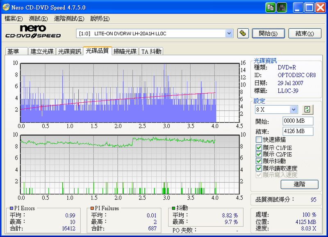Uncheck the 顯示 C1/PIE checkbox
This screenshot has width=328, height=237.
(259, 148)
